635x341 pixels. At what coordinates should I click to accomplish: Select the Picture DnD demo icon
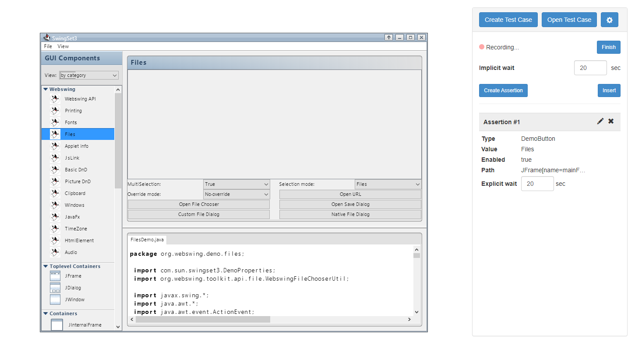pos(55,181)
